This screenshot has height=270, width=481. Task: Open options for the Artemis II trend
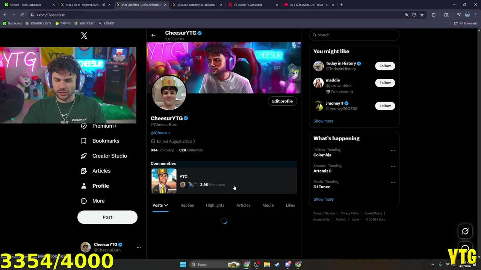point(393,166)
